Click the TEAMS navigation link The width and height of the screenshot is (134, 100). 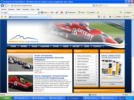click(34, 46)
